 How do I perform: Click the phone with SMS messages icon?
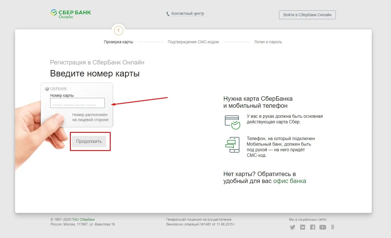tap(232, 145)
